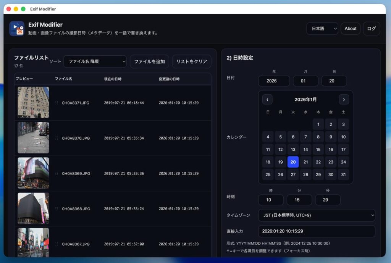Click the seconds field showing 29
391x263 pixels.
pyautogui.click(x=328, y=200)
